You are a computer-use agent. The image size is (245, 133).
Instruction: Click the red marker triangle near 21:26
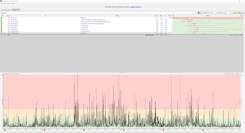[5, 130]
